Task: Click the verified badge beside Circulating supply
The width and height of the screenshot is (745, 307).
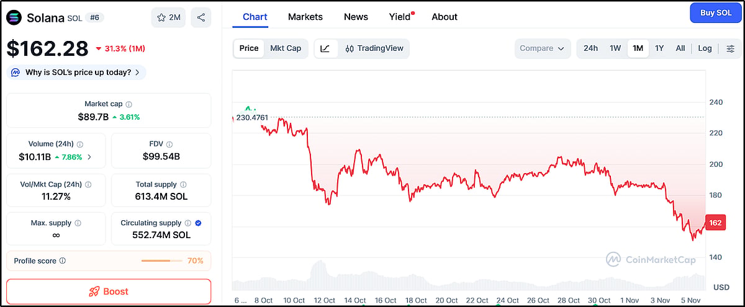Action: point(198,223)
